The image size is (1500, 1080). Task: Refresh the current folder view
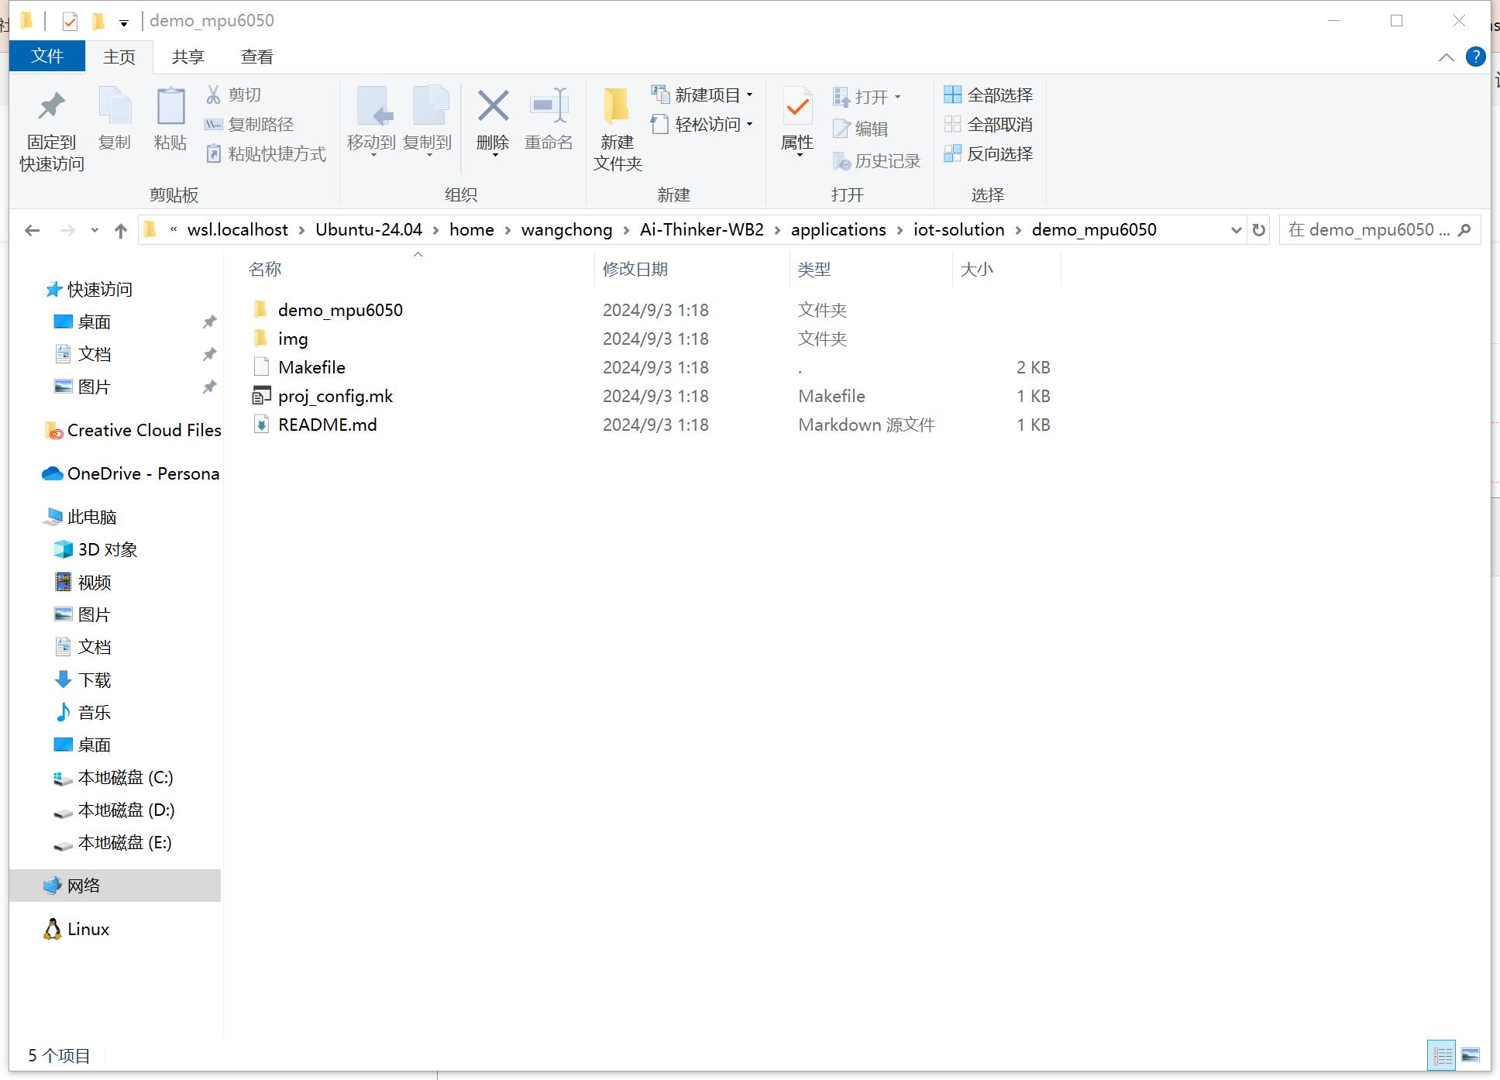tap(1259, 230)
